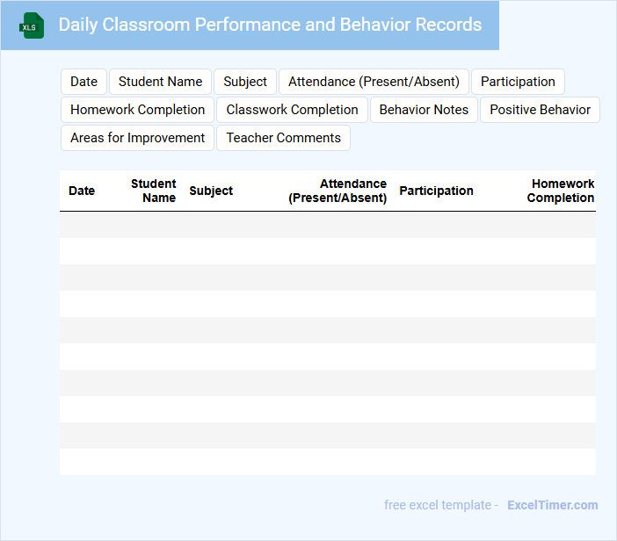Click the Subject tag chip
617x541 pixels.
[x=244, y=82]
